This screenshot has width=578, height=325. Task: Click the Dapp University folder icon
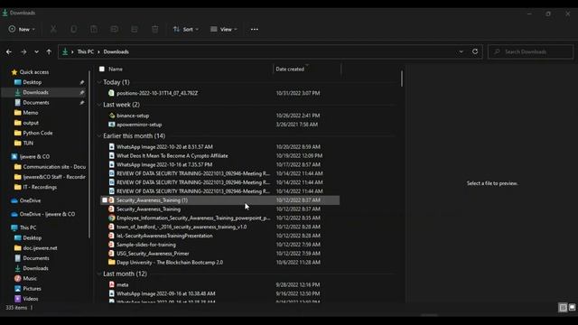(112, 263)
